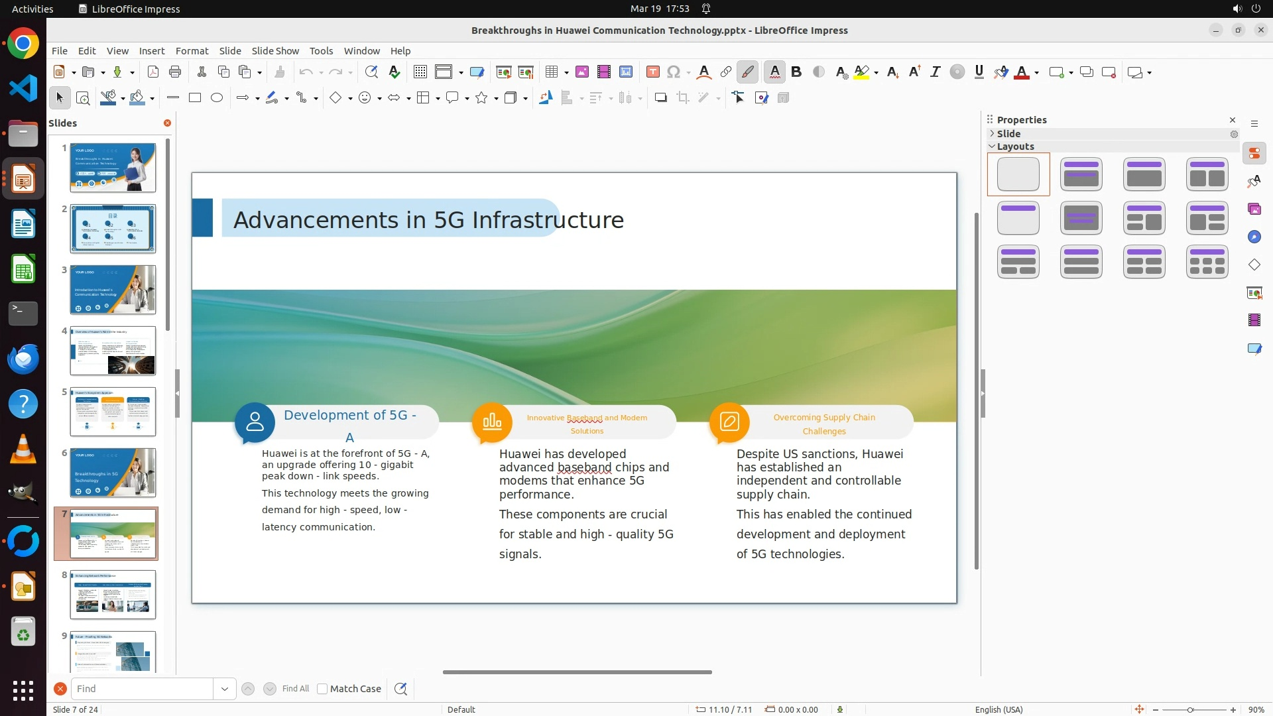Insert a Table from toolbar

click(x=551, y=72)
